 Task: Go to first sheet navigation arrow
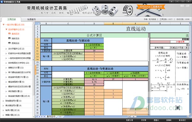coord(37,117)
